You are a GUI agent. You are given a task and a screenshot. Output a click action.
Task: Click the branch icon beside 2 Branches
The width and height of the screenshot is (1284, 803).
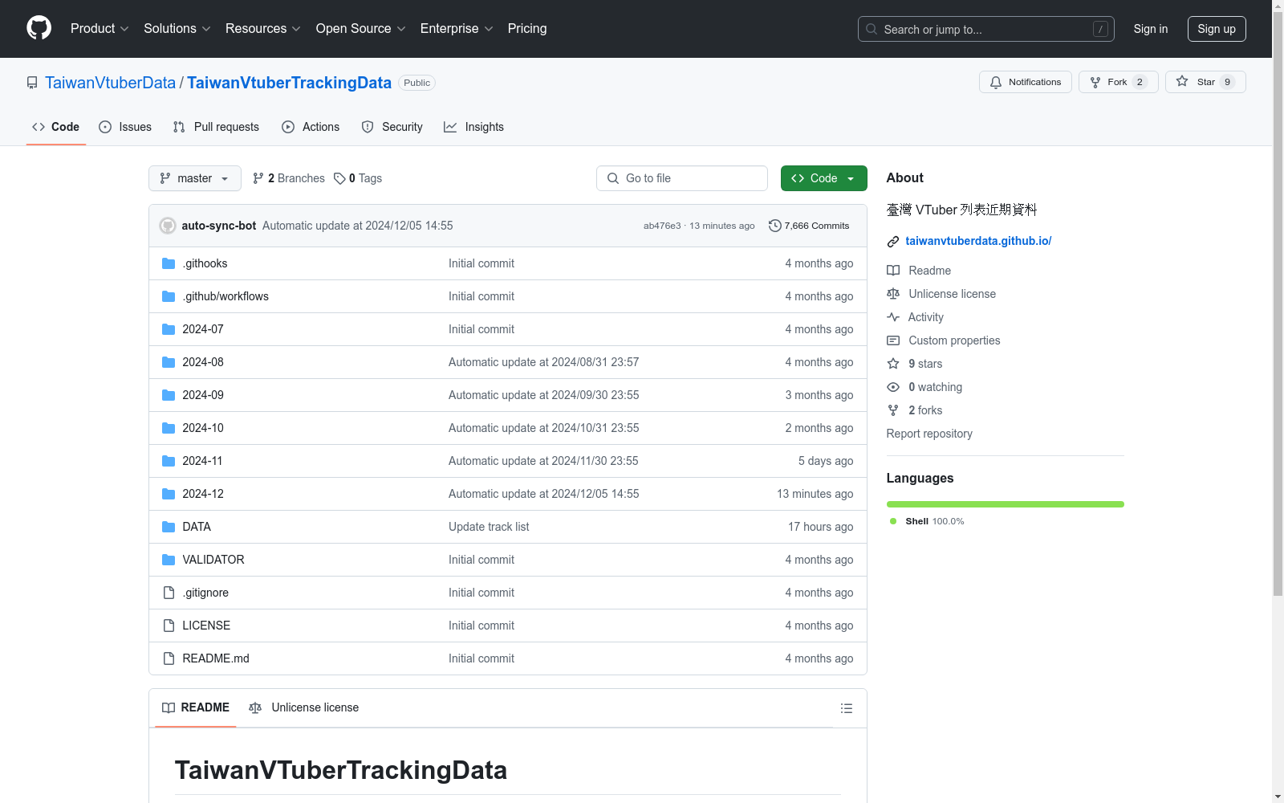pos(258,178)
